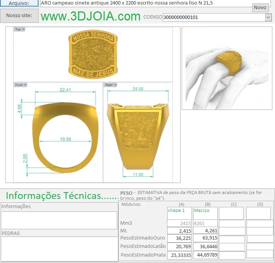Screen dimensions: 275x263
Task: Select the 'chapa 1' module A field
Action: point(179,213)
